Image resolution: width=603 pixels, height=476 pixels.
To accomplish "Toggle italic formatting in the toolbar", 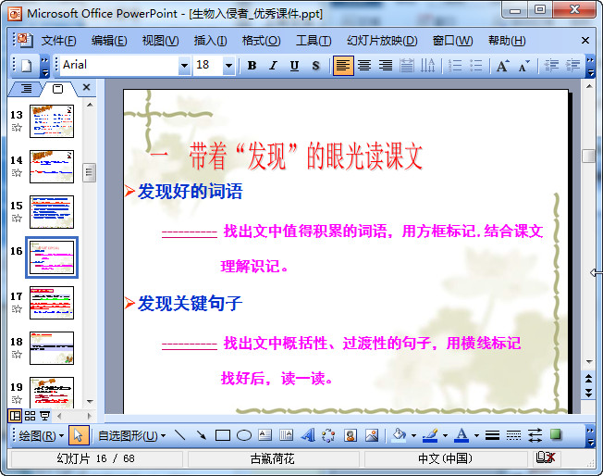I will (x=273, y=66).
